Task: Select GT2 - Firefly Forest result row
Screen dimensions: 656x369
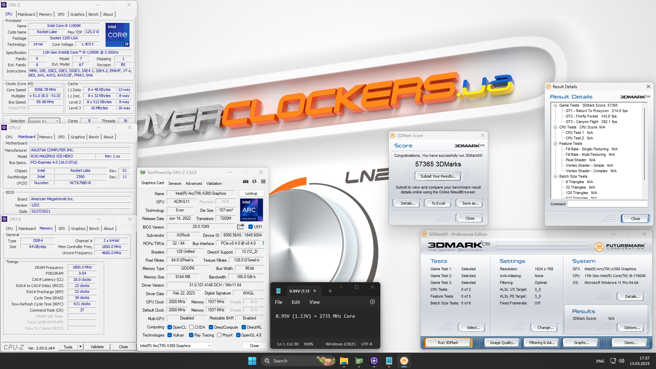Action: click(x=591, y=116)
